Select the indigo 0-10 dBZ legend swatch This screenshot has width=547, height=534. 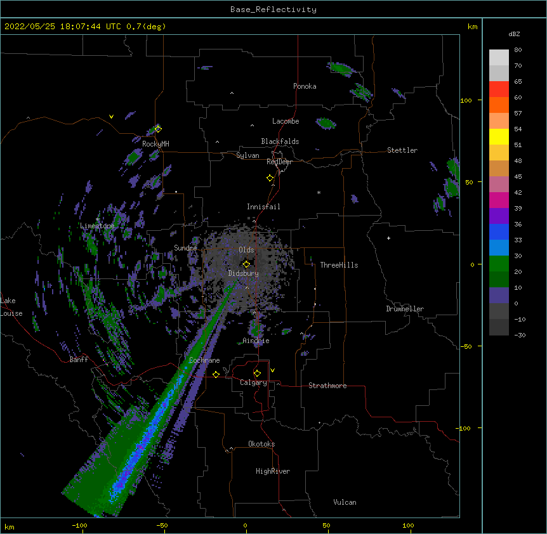pyautogui.click(x=499, y=296)
